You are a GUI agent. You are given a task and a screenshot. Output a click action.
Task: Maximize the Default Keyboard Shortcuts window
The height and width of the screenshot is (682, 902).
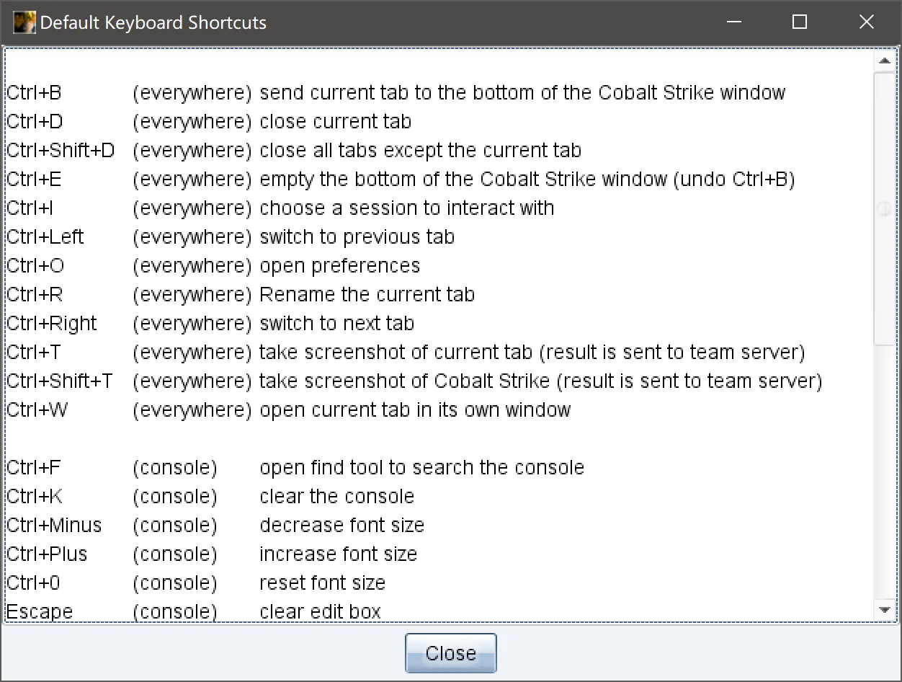tap(799, 22)
